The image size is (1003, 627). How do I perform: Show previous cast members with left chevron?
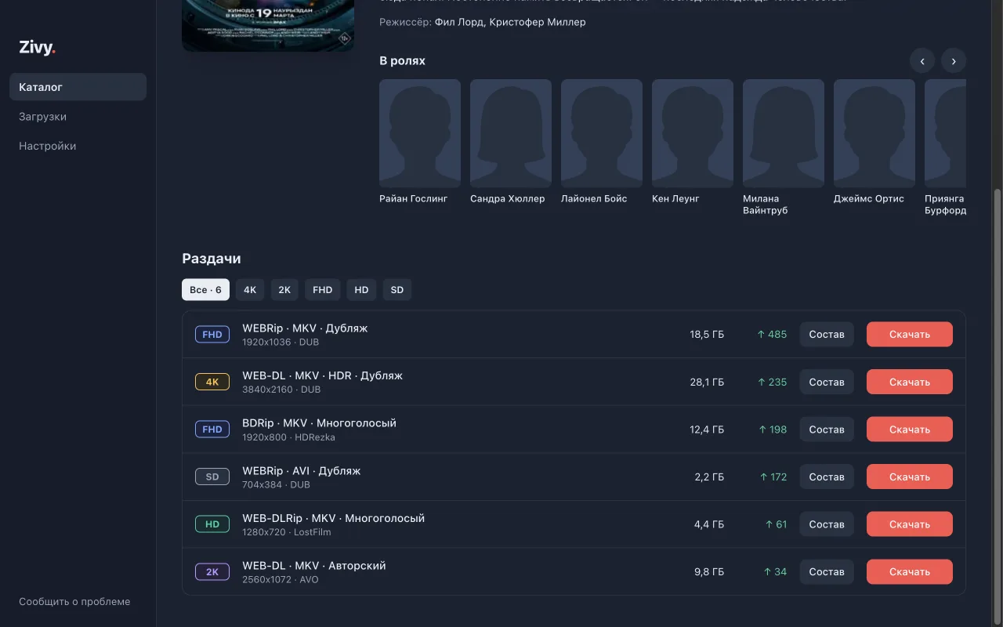coord(922,60)
